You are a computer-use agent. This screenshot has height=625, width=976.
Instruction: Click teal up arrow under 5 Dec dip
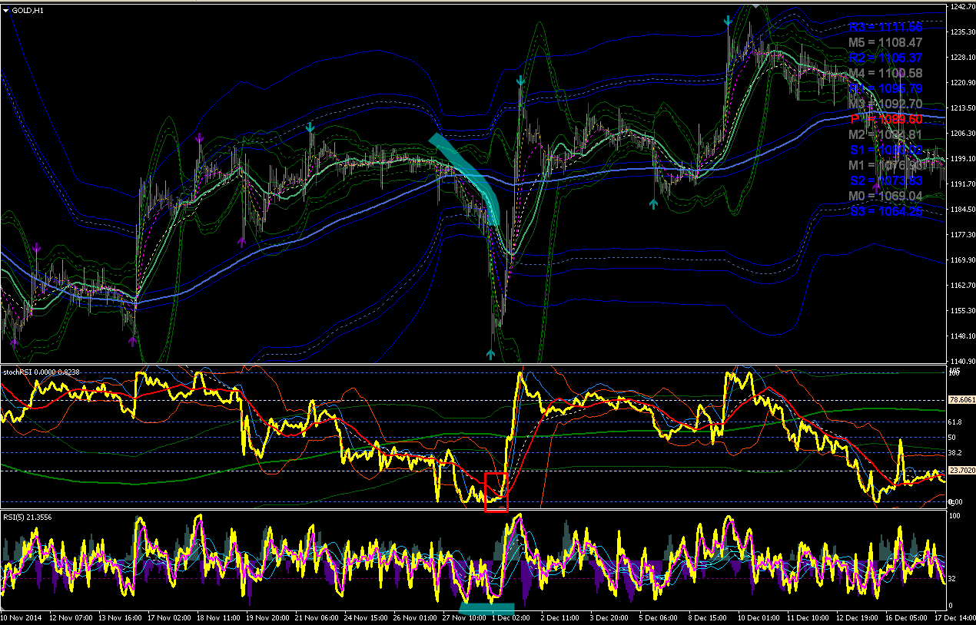click(x=653, y=203)
